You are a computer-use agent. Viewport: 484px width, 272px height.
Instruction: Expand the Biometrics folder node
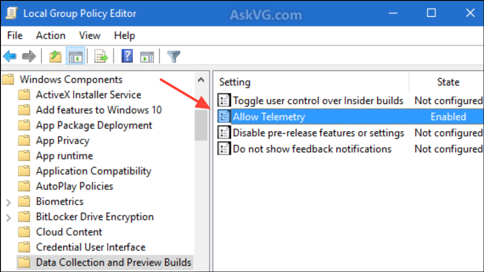click(9, 202)
